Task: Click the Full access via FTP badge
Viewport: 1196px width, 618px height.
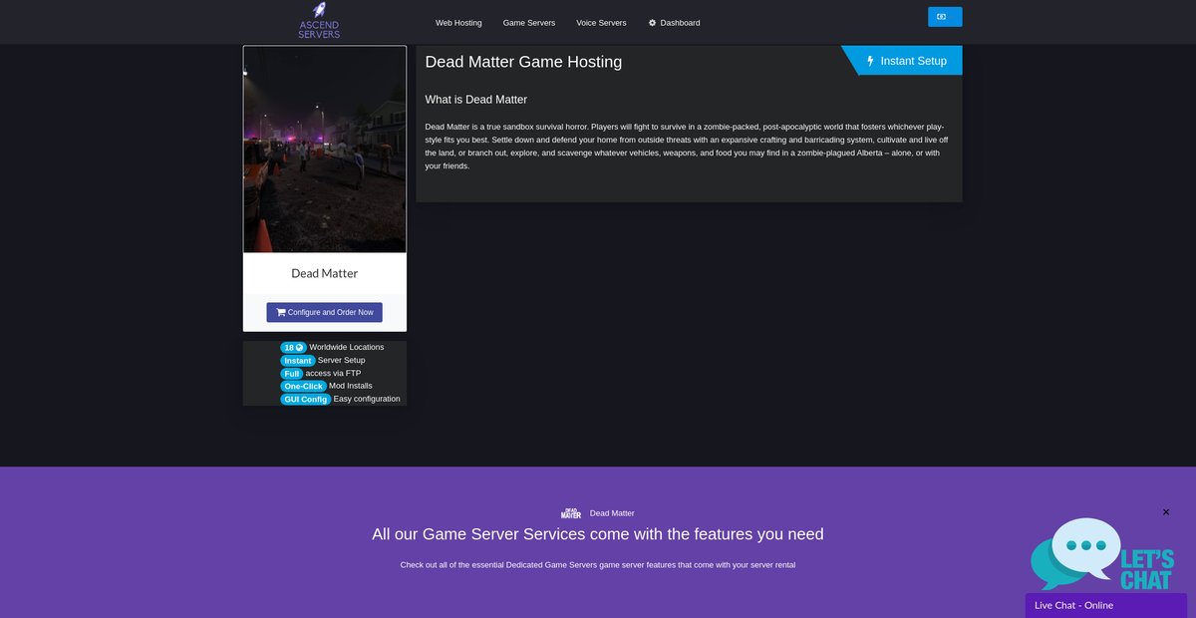Action: (x=291, y=373)
